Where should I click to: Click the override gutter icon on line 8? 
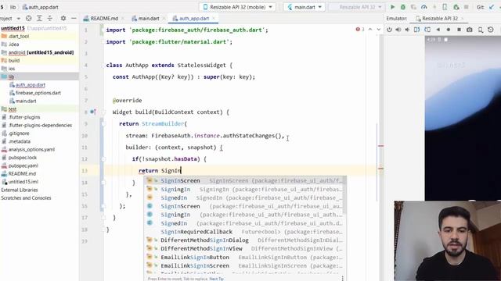92,112
